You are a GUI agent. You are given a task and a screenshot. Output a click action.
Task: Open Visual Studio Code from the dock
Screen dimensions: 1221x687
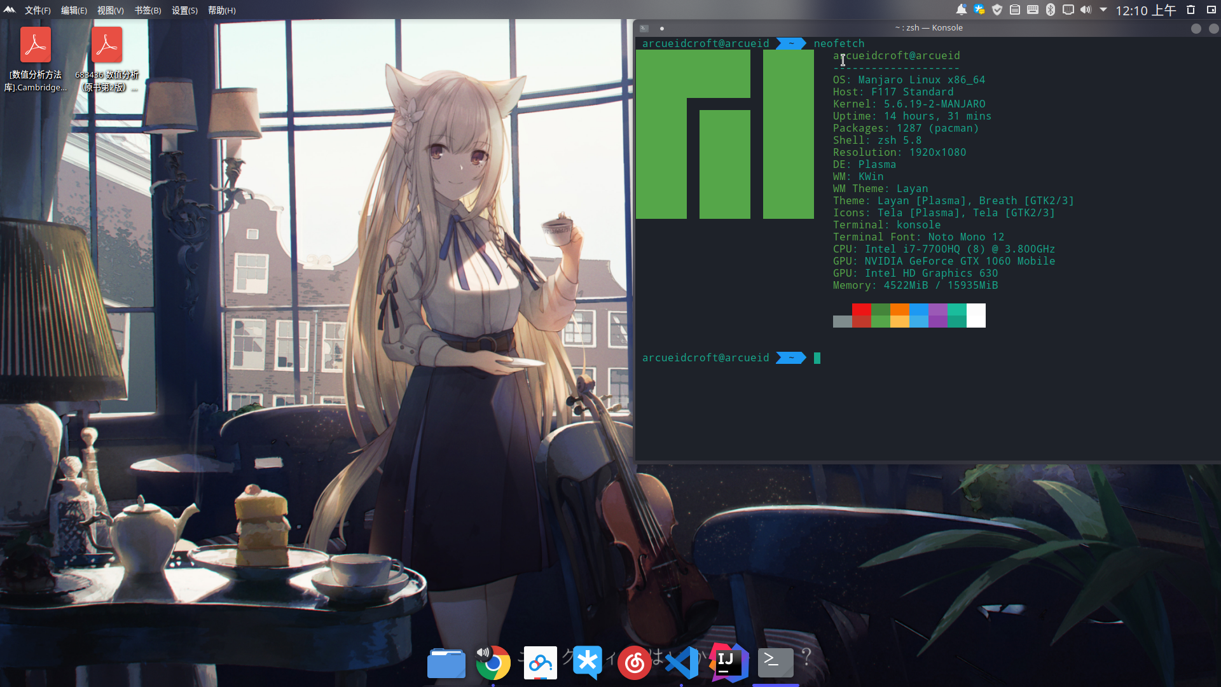coord(682,663)
